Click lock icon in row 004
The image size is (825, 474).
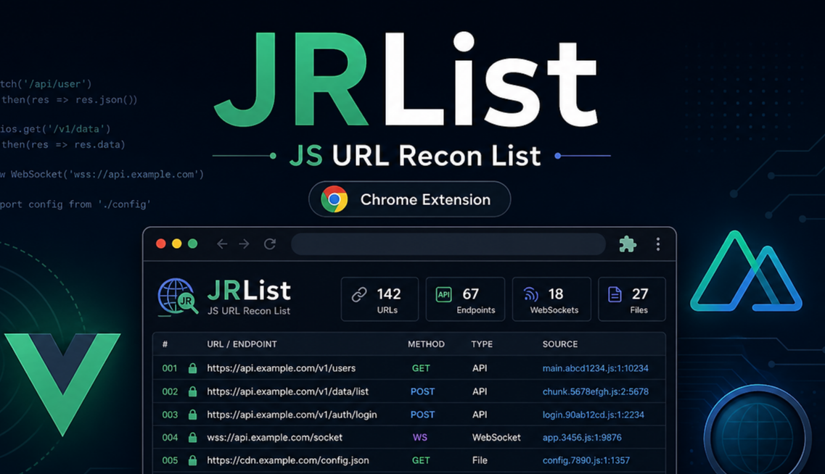pyautogui.click(x=192, y=437)
